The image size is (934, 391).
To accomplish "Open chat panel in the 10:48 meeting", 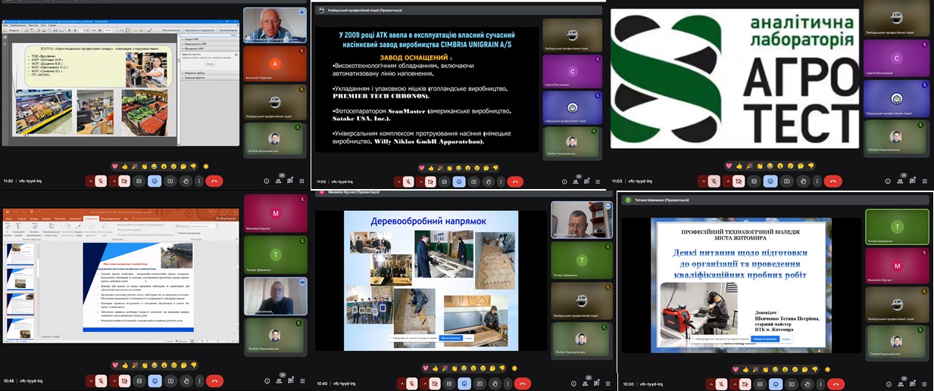I will 292,381.
